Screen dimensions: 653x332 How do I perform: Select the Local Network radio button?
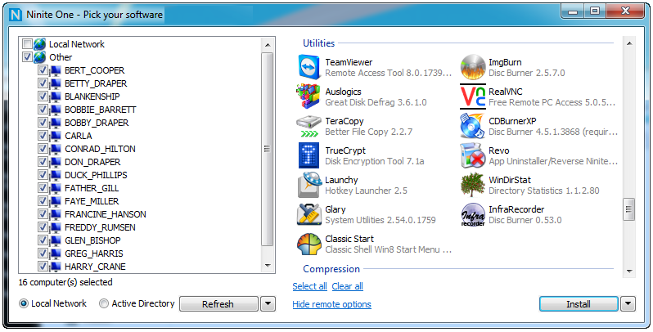[x=24, y=303]
